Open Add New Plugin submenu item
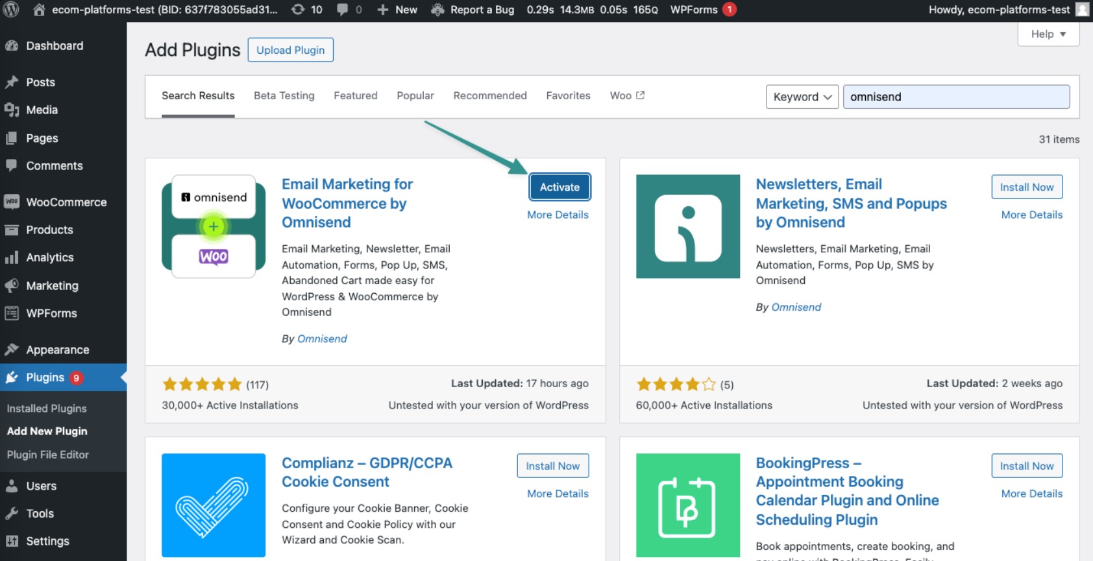 [47, 431]
